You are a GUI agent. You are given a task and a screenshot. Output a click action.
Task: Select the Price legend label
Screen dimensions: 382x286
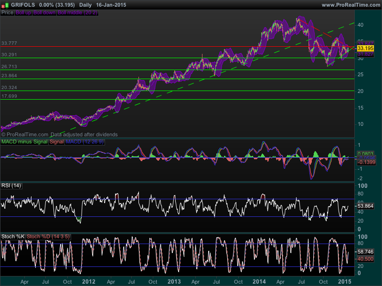(x=7, y=13)
